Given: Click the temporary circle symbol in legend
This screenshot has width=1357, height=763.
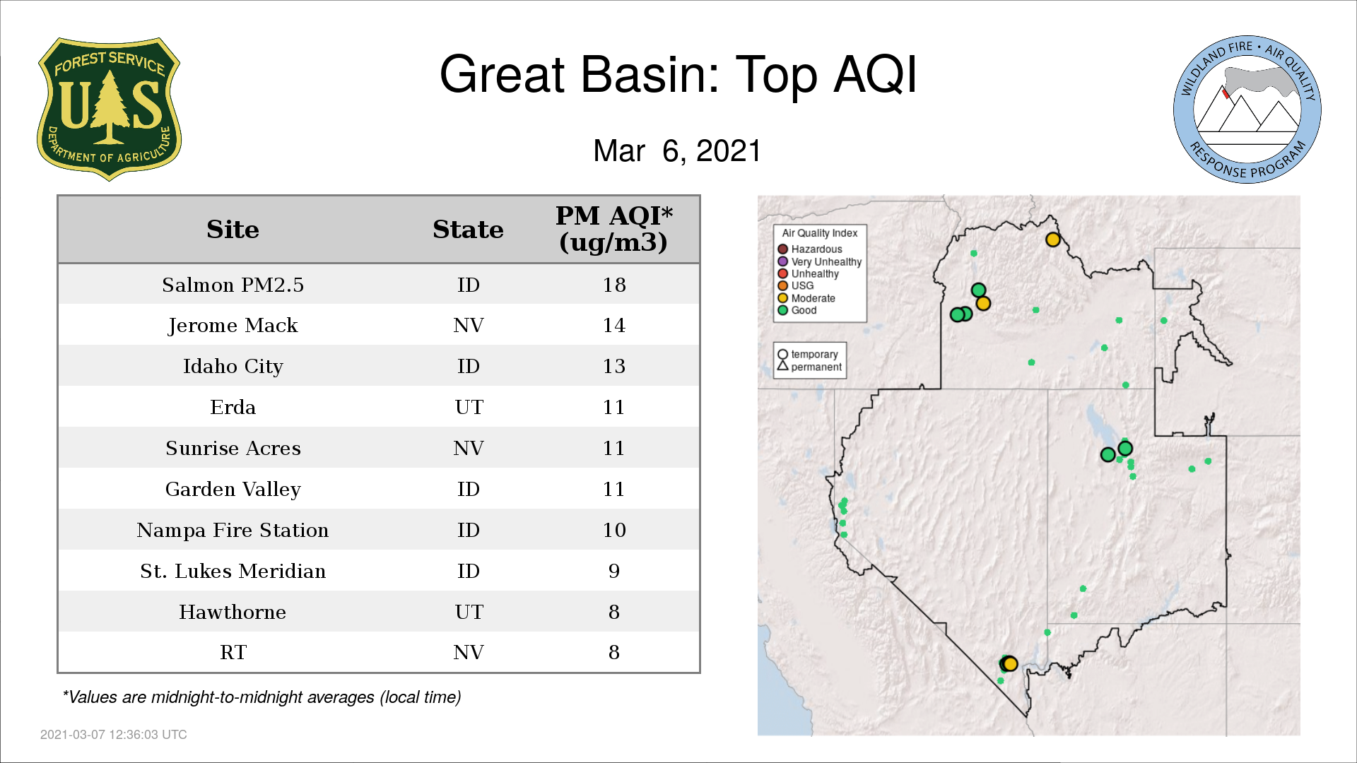Looking at the screenshot, I should click(782, 355).
